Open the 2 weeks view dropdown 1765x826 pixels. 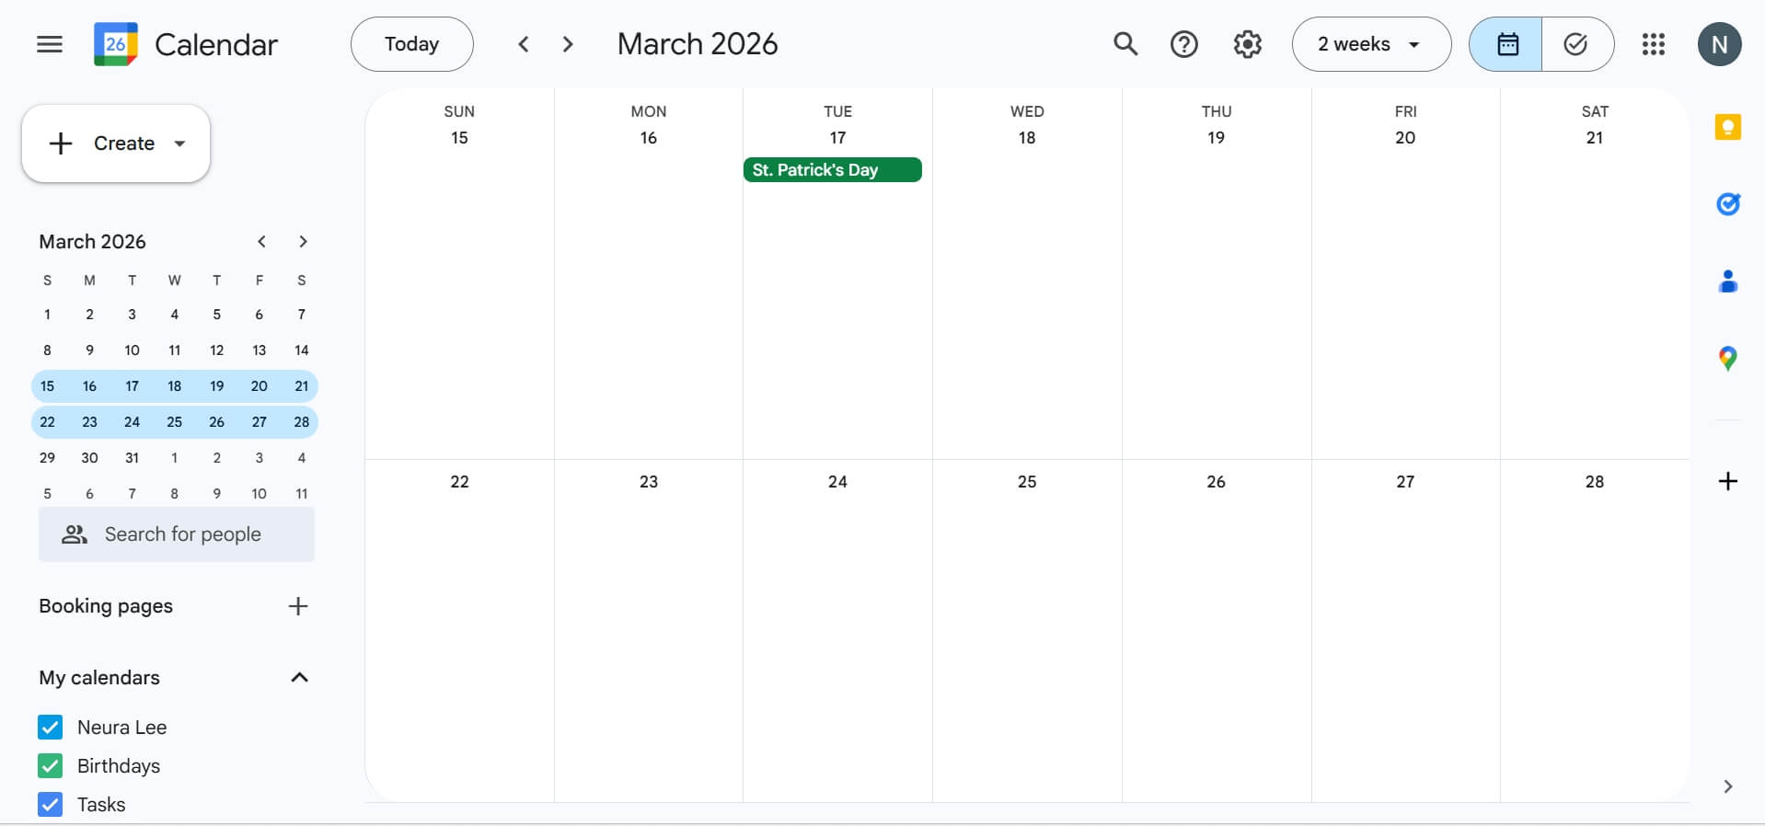point(1370,43)
